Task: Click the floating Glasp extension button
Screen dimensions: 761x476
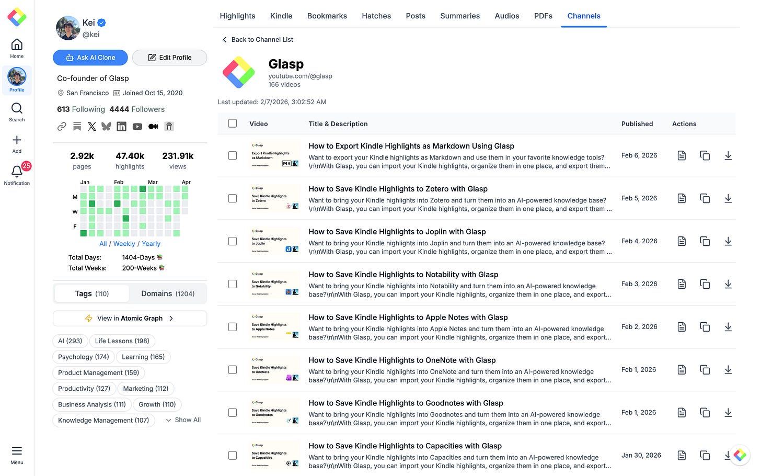Action: click(740, 455)
